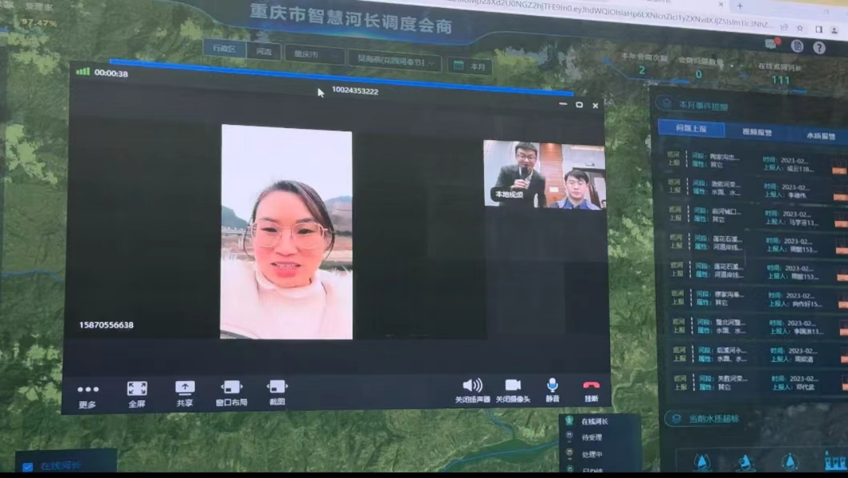Toggle the 在线河长 checkbox at bottom left
848x478 pixels.
(27, 467)
